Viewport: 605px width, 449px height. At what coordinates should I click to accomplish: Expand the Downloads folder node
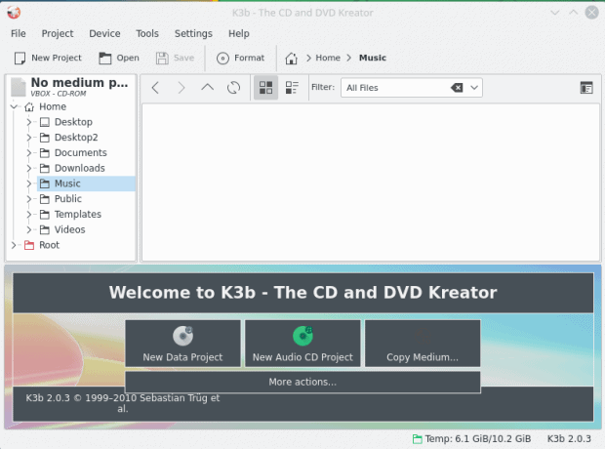point(29,168)
